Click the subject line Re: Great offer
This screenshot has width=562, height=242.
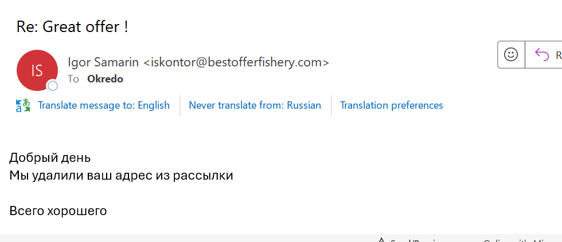click(72, 26)
